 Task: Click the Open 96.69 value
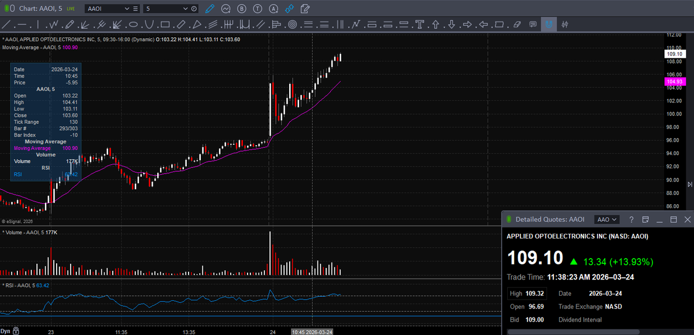coord(536,307)
